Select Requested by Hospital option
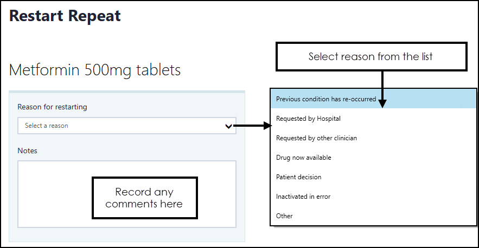 point(308,119)
